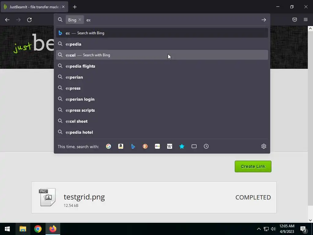Screen dimensions: 313x235
Task: Save page to Pocket icon
Action: (294, 20)
